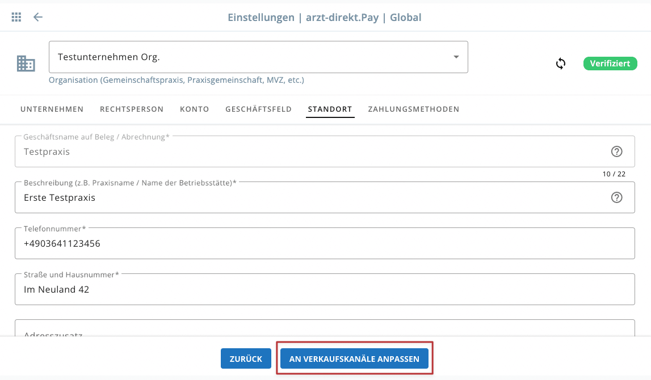
Task: Open the organisation selector combo box
Action: [x=250, y=57]
